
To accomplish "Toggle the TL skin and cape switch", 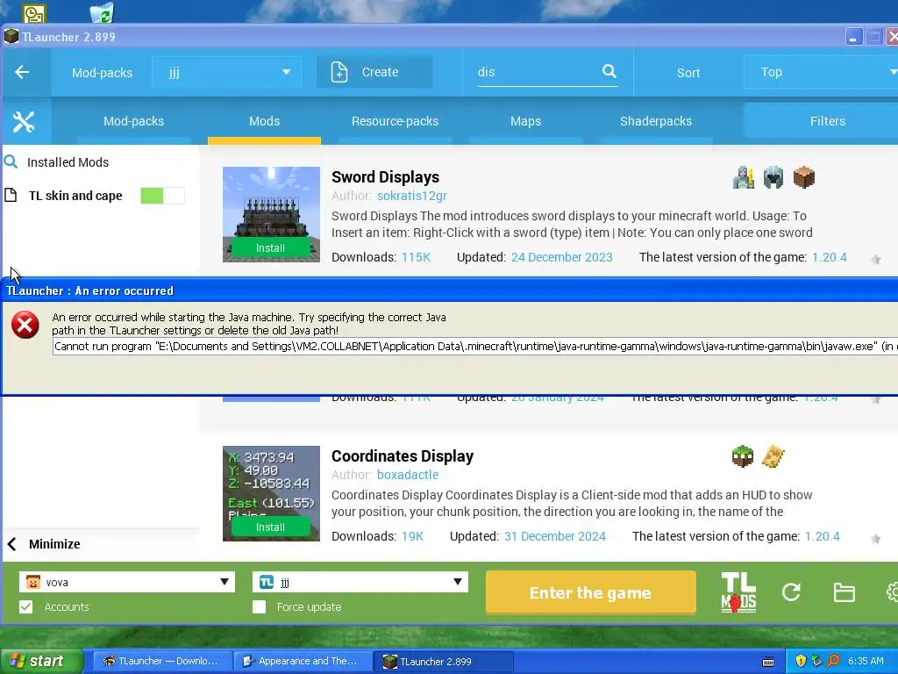I will point(162,196).
